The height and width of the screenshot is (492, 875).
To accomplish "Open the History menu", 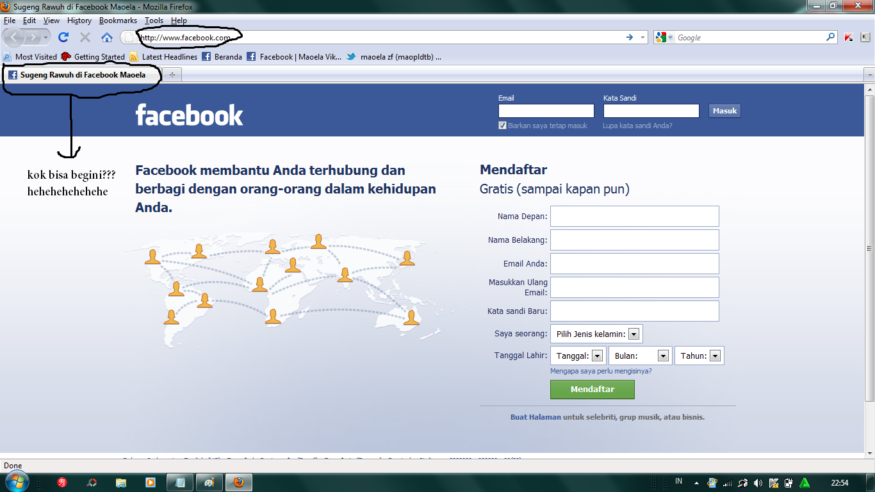I will pos(79,20).
